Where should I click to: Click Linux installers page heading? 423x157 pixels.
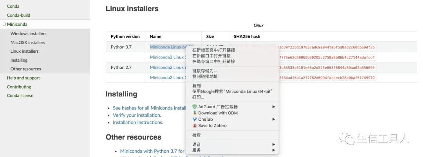[132, 9]
